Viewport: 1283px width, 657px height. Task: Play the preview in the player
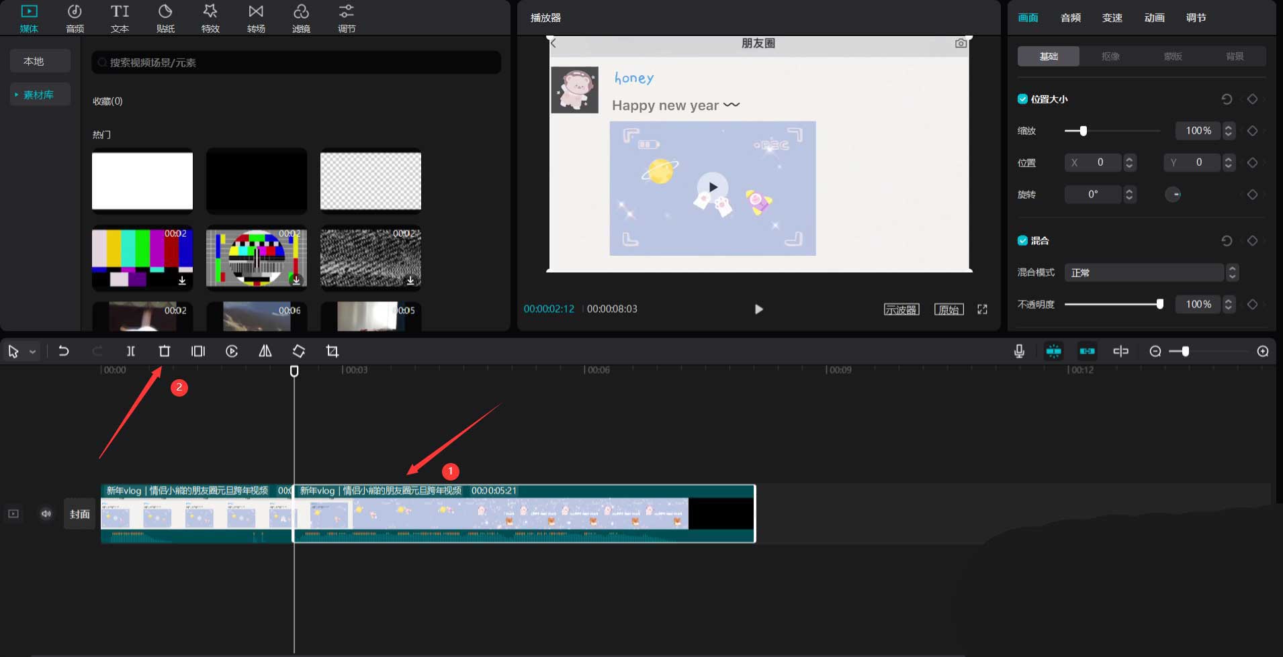(759, 309)
